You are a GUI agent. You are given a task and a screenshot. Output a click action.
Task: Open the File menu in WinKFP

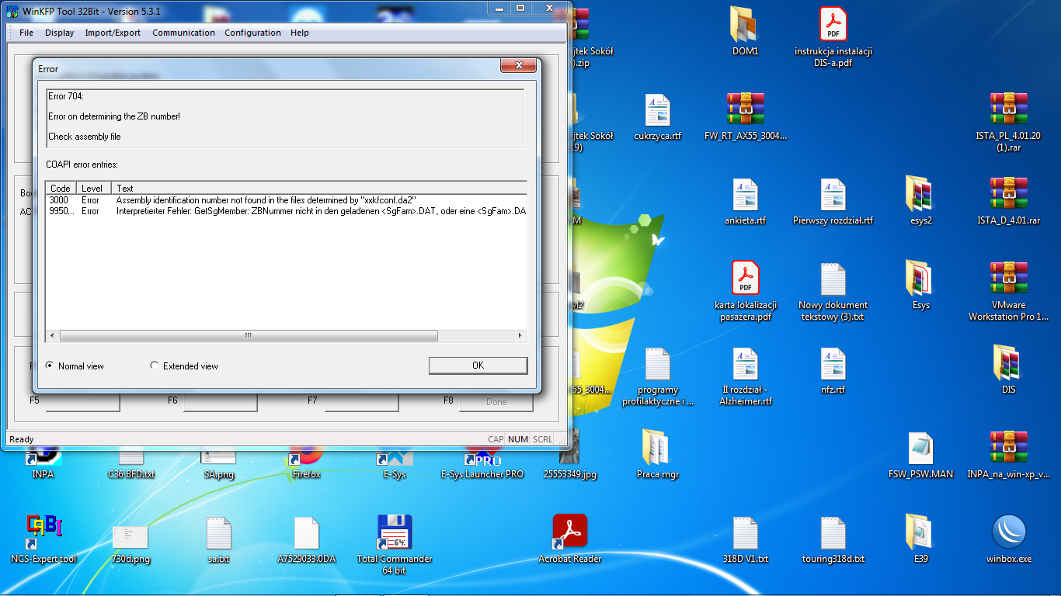tap(26, 33)
